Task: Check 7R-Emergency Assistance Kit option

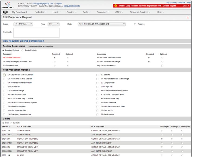Action: 4,115
